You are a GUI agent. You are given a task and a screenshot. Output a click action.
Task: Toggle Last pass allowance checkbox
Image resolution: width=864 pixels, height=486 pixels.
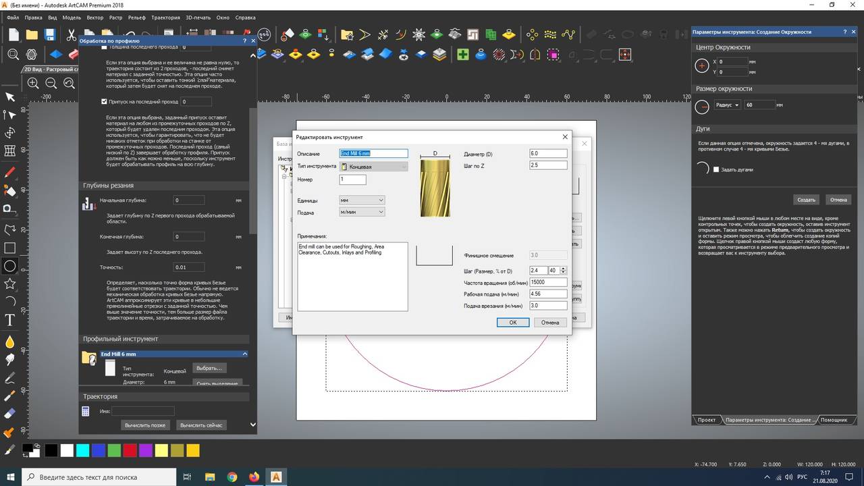104,101
